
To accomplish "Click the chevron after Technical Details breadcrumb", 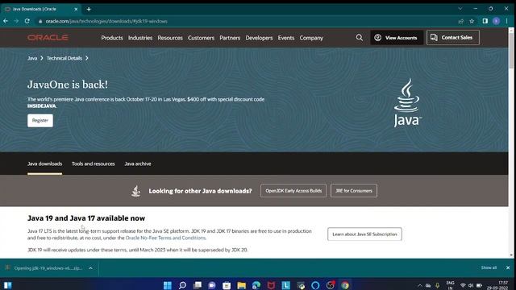I will pyautogui.click(x=87, y=58).
